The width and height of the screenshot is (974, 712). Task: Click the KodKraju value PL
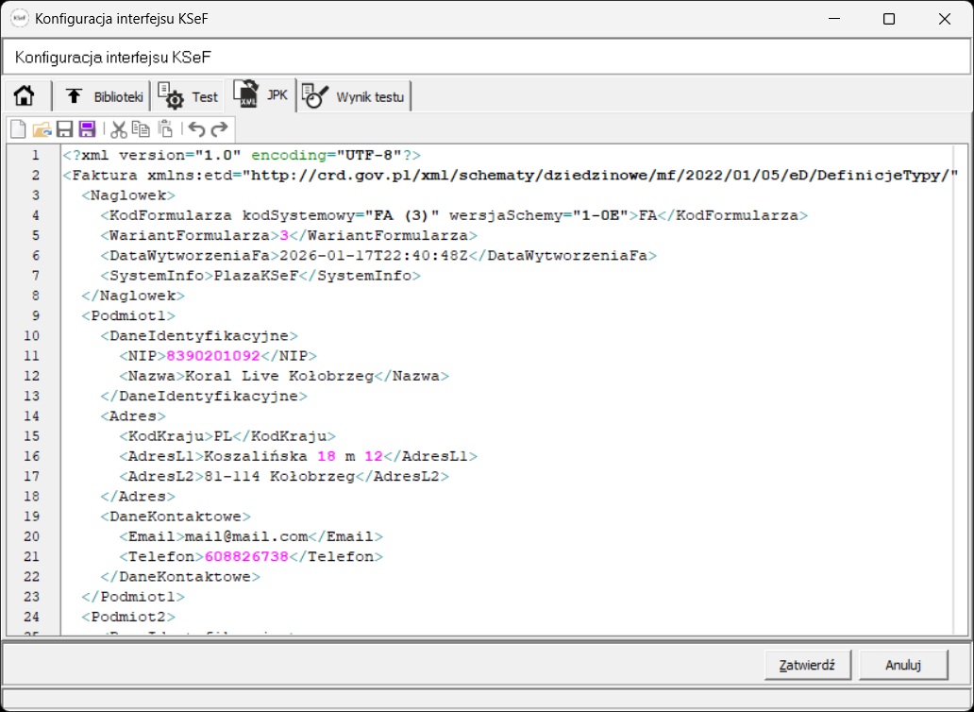223,436
